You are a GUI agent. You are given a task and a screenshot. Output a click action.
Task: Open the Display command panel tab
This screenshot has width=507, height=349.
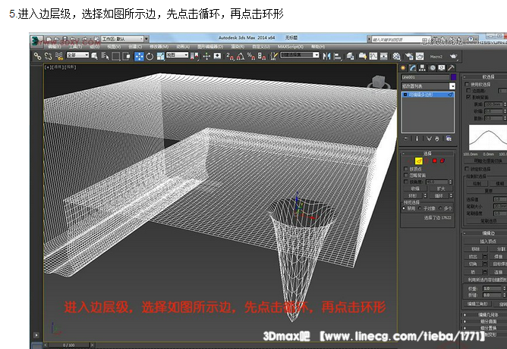pyautogui.click(x=442, y=67)
